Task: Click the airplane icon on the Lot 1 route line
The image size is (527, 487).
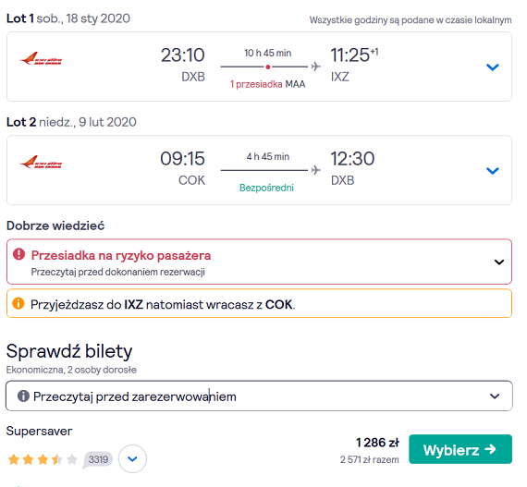Action: coord(315,67)
